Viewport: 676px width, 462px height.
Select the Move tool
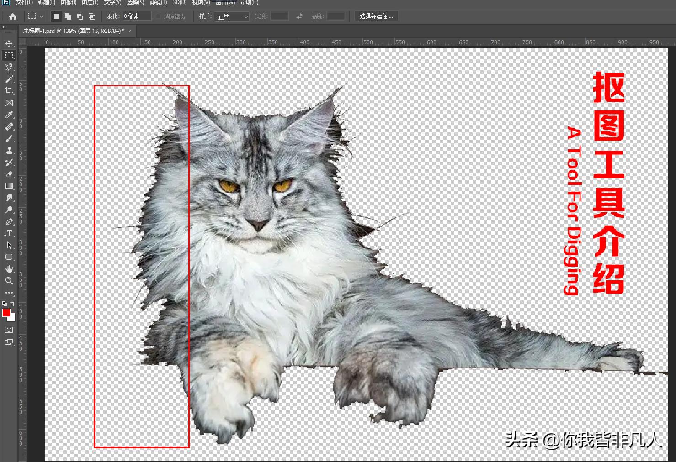9,43
